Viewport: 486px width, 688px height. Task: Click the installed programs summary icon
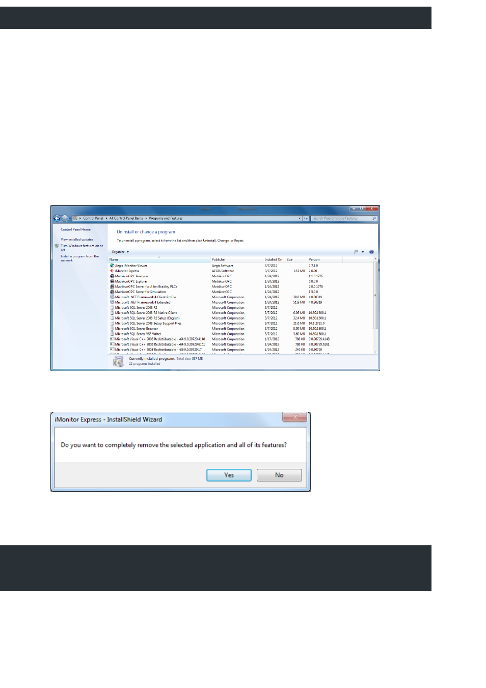point(119,361)
